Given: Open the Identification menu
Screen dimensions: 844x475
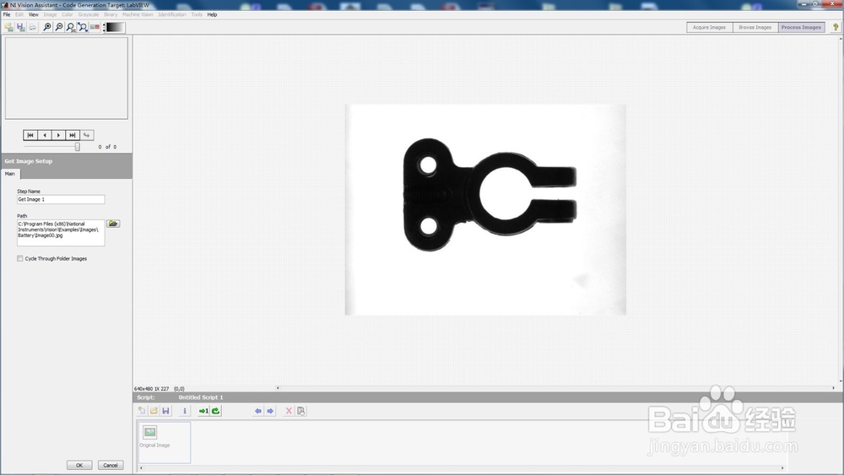Looking at the screenshot, I should [172, 14].
